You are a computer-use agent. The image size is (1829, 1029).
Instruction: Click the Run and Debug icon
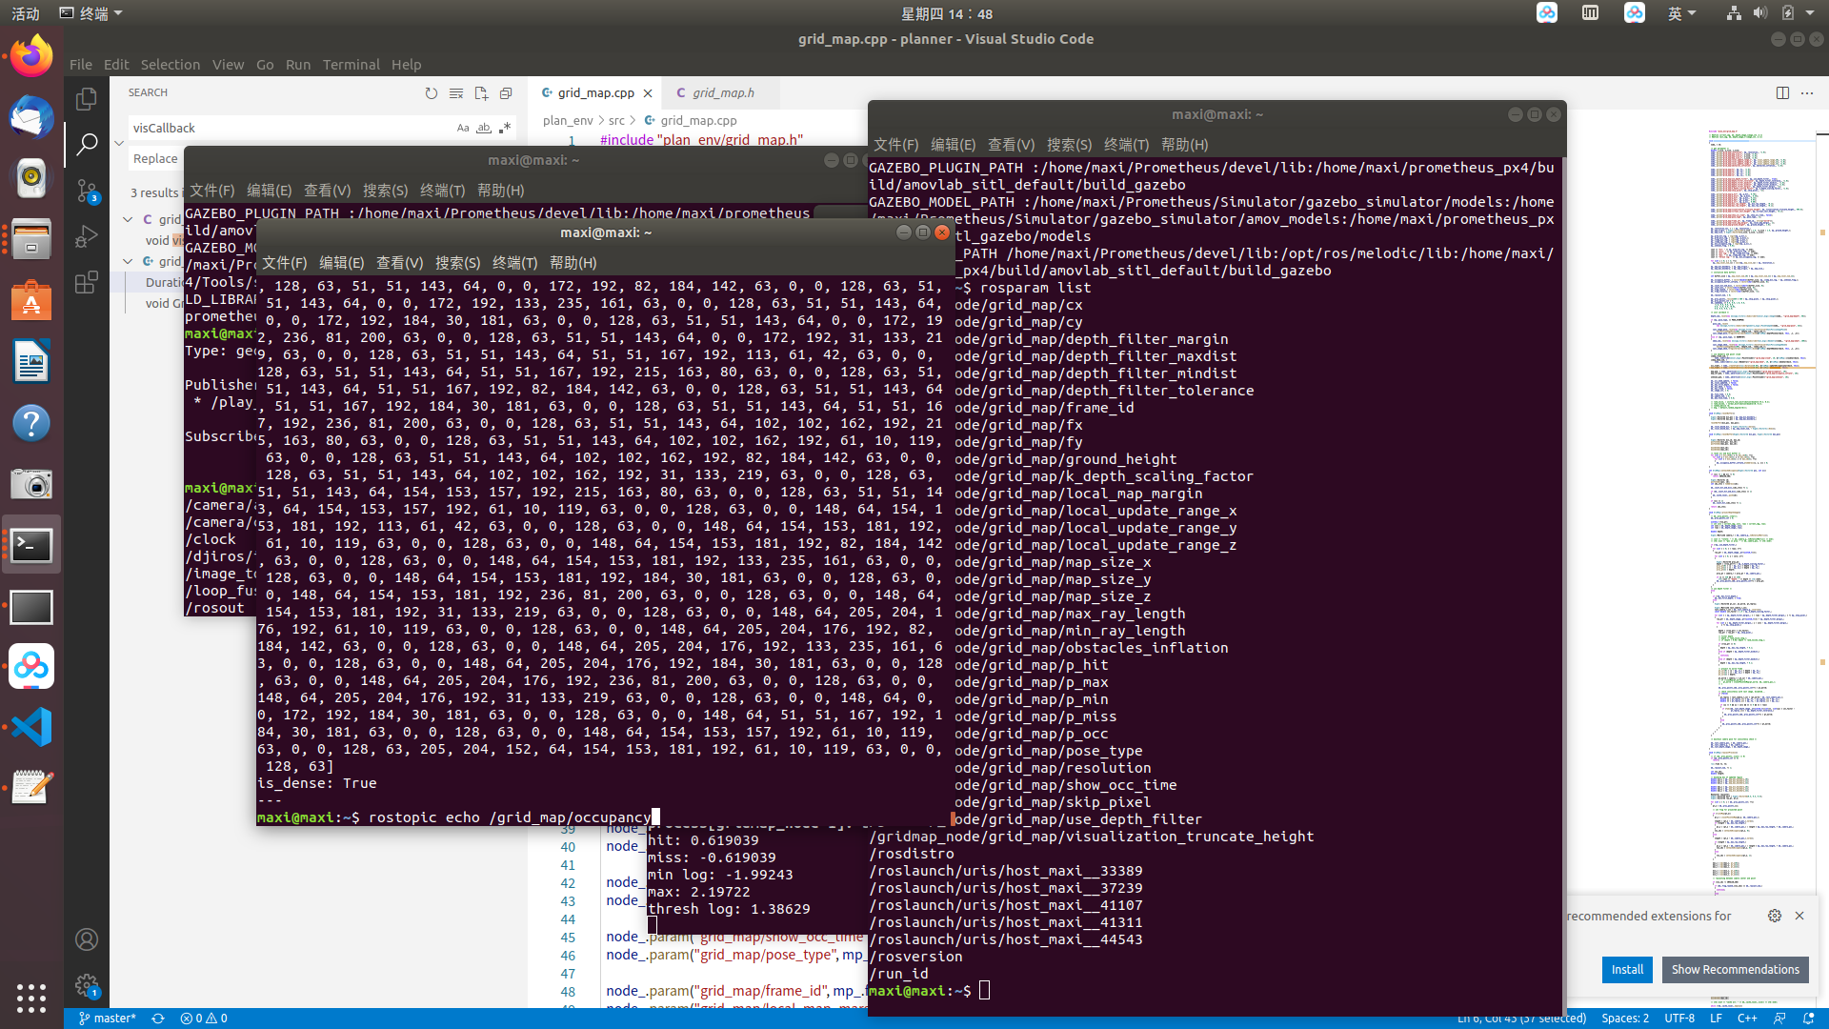point(86,239)
